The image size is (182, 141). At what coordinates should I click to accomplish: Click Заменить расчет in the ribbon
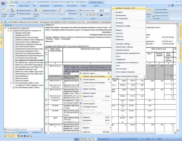24,11
